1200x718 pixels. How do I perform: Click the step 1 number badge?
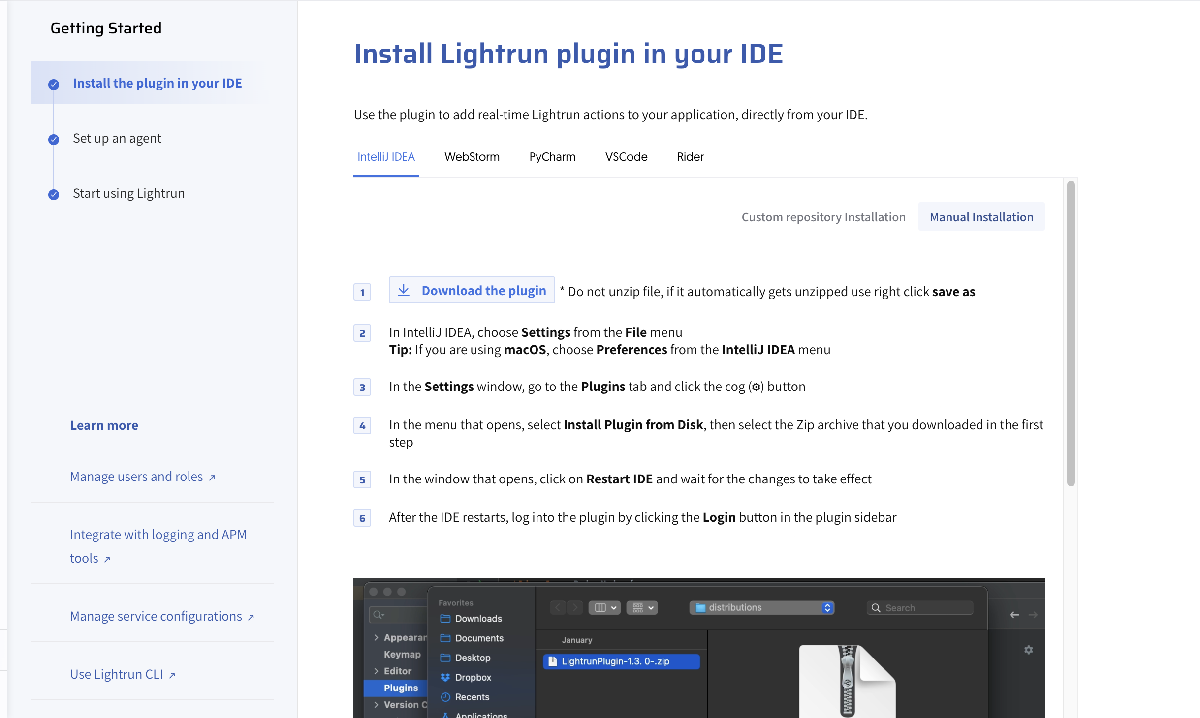[362, 292]
